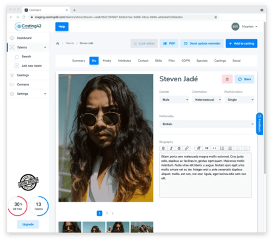
Task: Open the Nationality dropdown
Action: (206, 124)
